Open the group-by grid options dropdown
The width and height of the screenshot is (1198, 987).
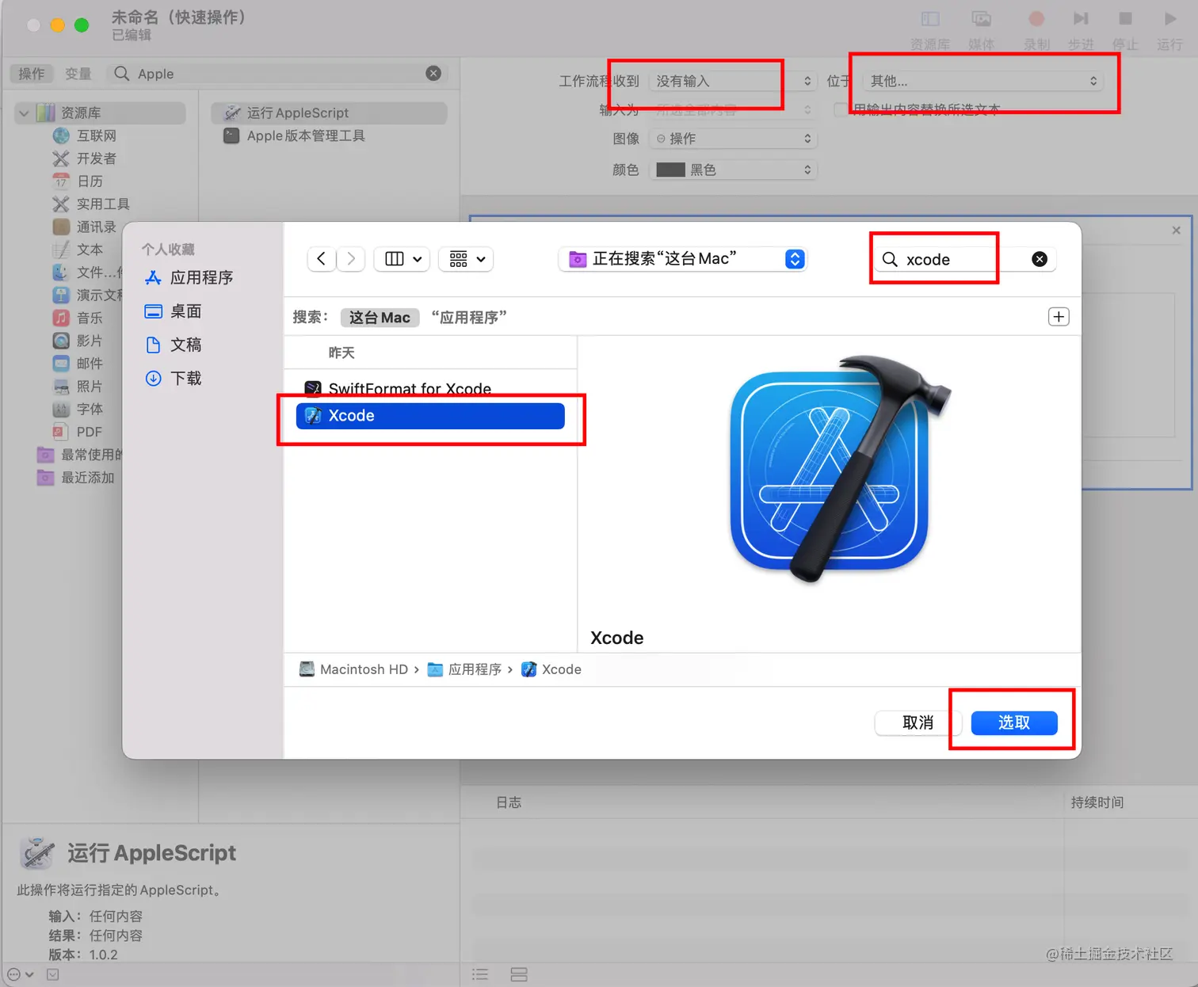(466, 259)
